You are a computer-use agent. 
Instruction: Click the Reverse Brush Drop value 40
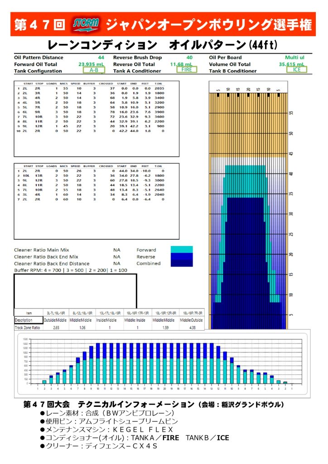coord(189,58)
